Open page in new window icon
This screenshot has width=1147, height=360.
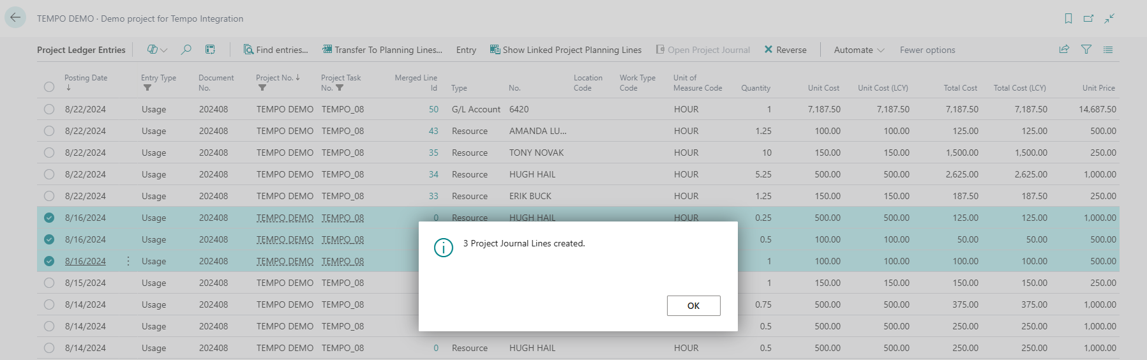coord(1089,19)
